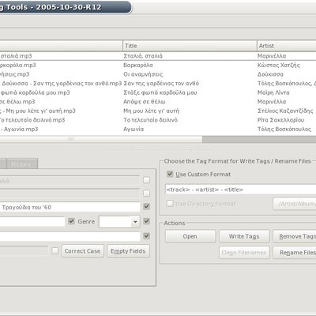Toggle checkbox beside the Τραγούδια του '60 field
Image resolution: width=316 pixels, height=316 pixels.
146,207
